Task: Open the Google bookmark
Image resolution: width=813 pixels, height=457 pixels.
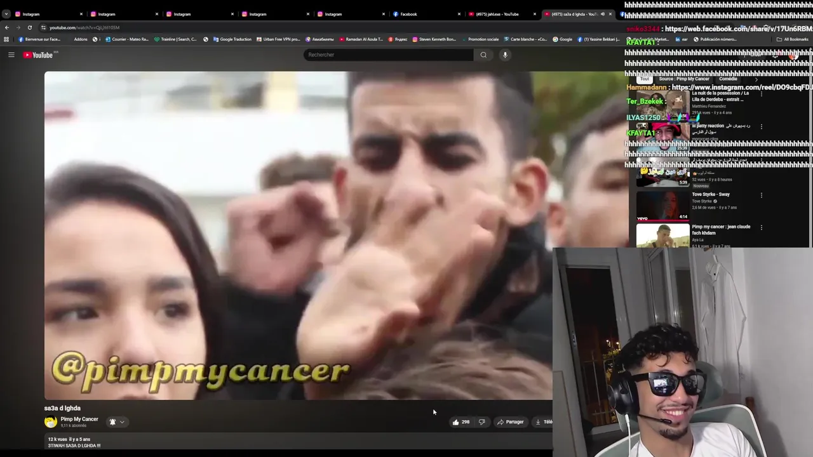Action: tap(562, 39)
